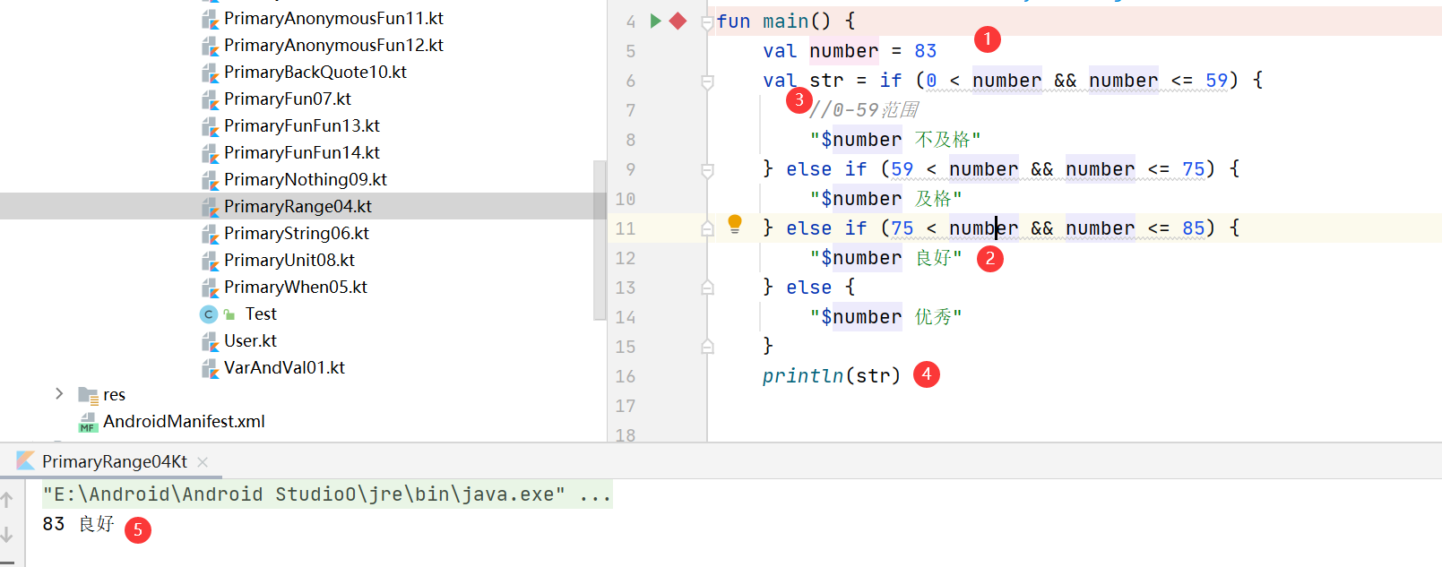Toggle the fold marker on line 11

[707, 228]
